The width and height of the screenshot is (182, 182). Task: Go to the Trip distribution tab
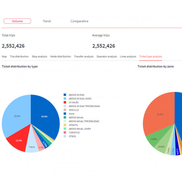[19, 57]
